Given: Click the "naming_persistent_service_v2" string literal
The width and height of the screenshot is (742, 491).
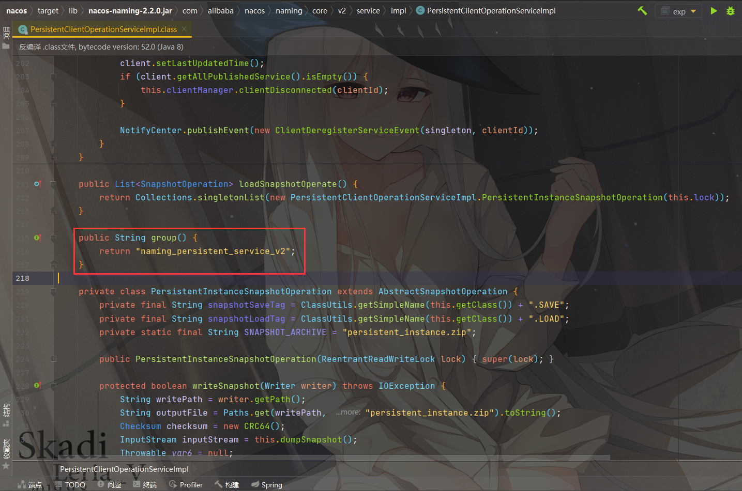Looking at the screenshot, I should point(213,251).
